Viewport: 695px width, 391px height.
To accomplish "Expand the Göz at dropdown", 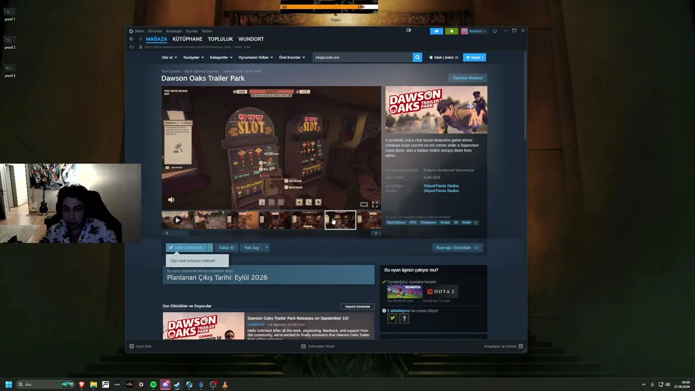I will point(168,57).
